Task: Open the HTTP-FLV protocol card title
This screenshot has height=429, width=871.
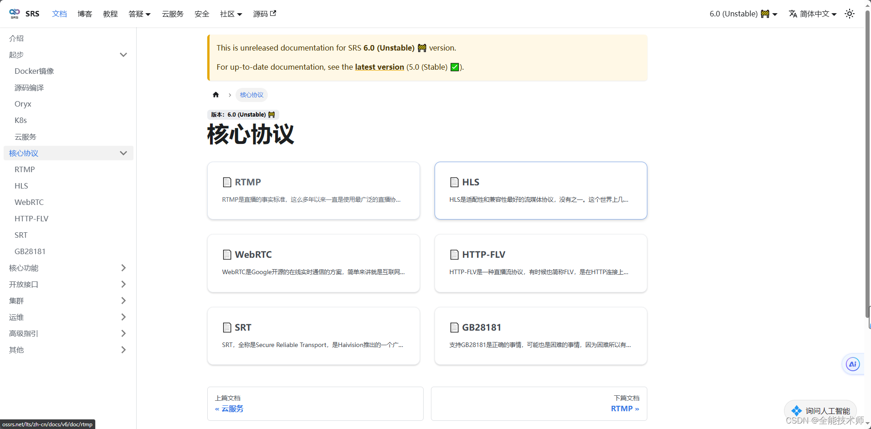Action: [x=484, y=255]
